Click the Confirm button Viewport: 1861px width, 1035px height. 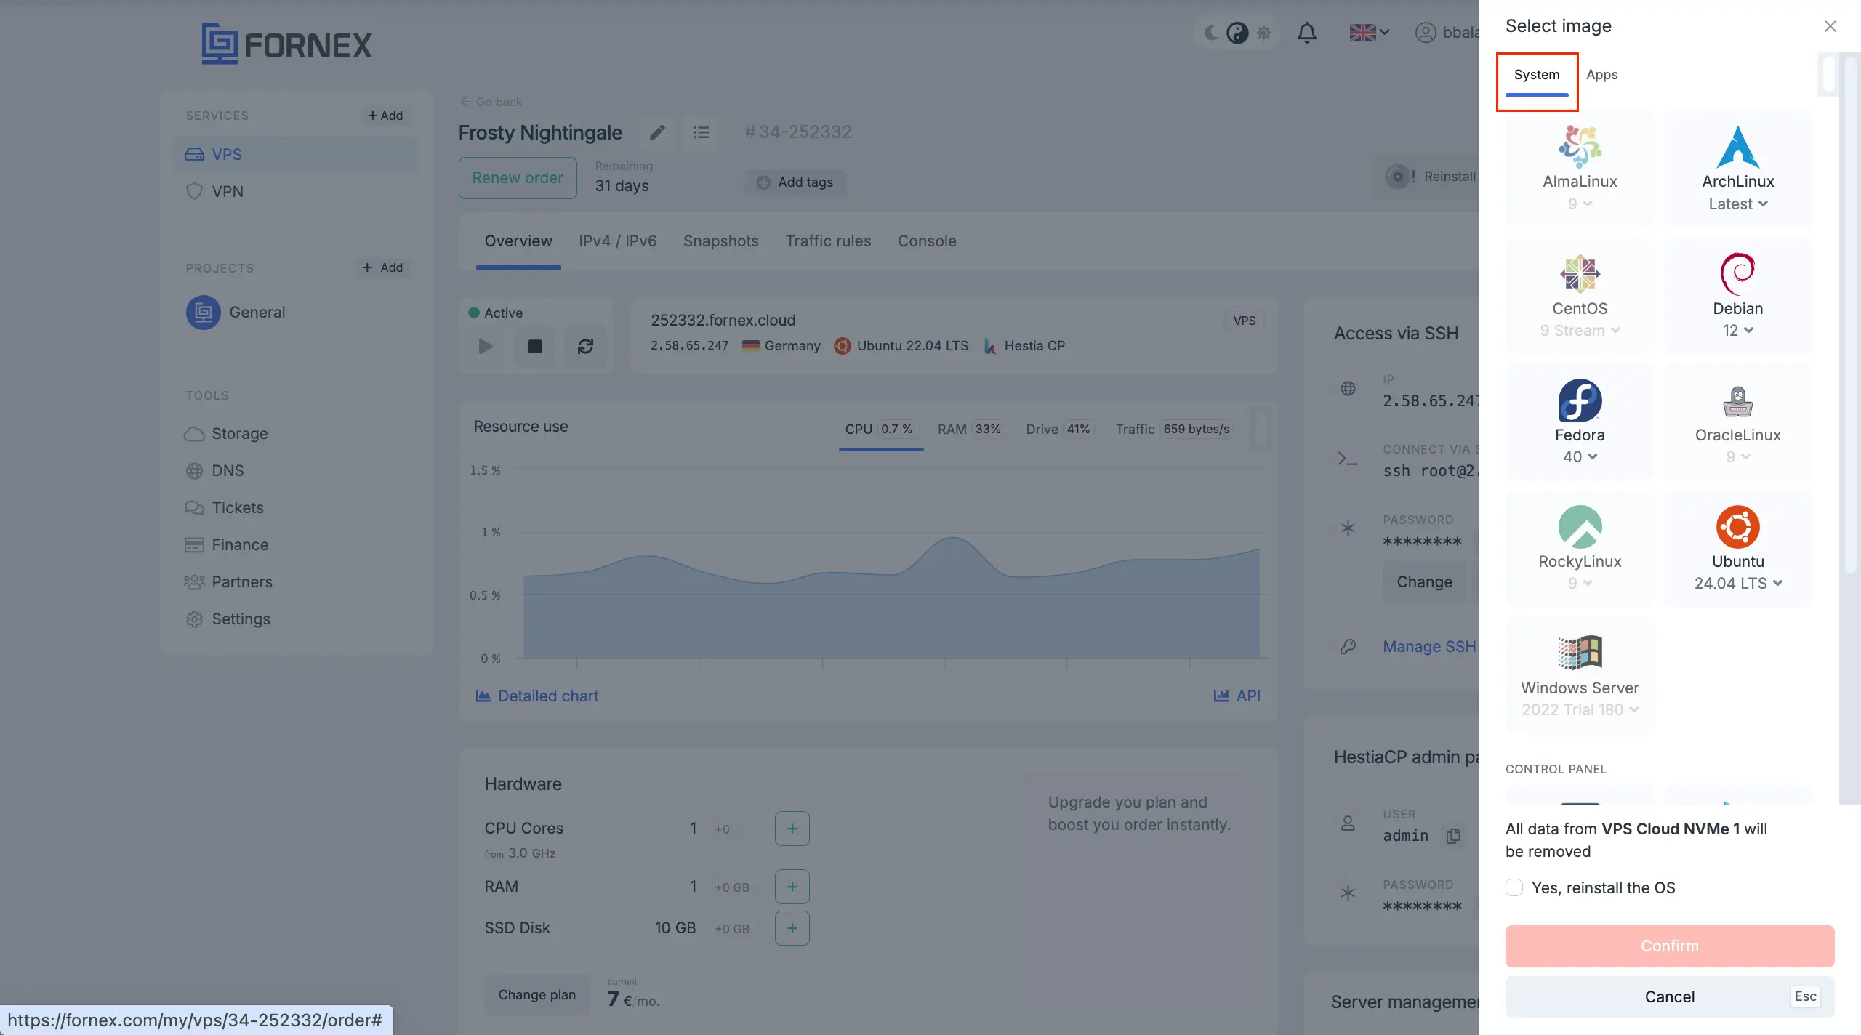(1669, 946)
